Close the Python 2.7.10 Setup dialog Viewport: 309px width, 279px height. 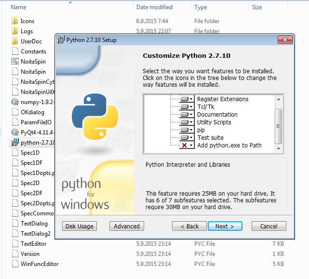pyautogui.click(x=285, y=40)
